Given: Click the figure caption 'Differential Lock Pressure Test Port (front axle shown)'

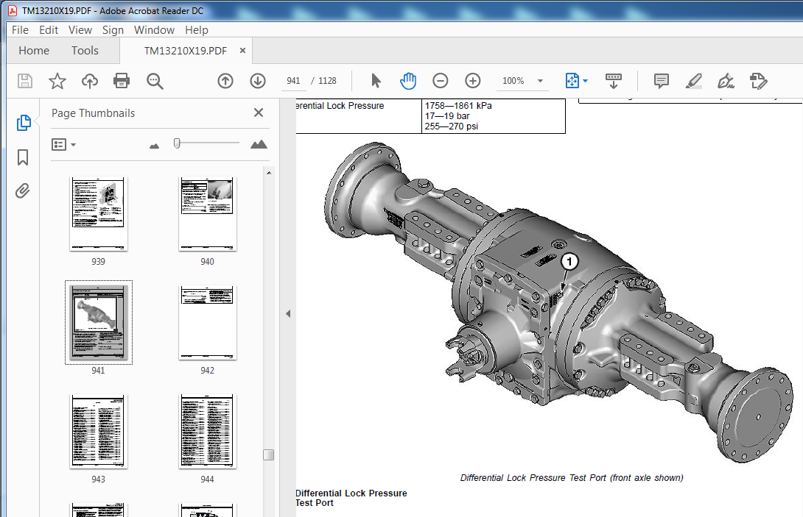Looking at the screenshot, I should pyautogui.click(x=572, y=477).
